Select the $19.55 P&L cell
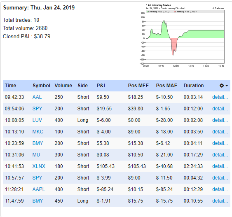This screenshot has width=232, height=217. click(104, 109)
